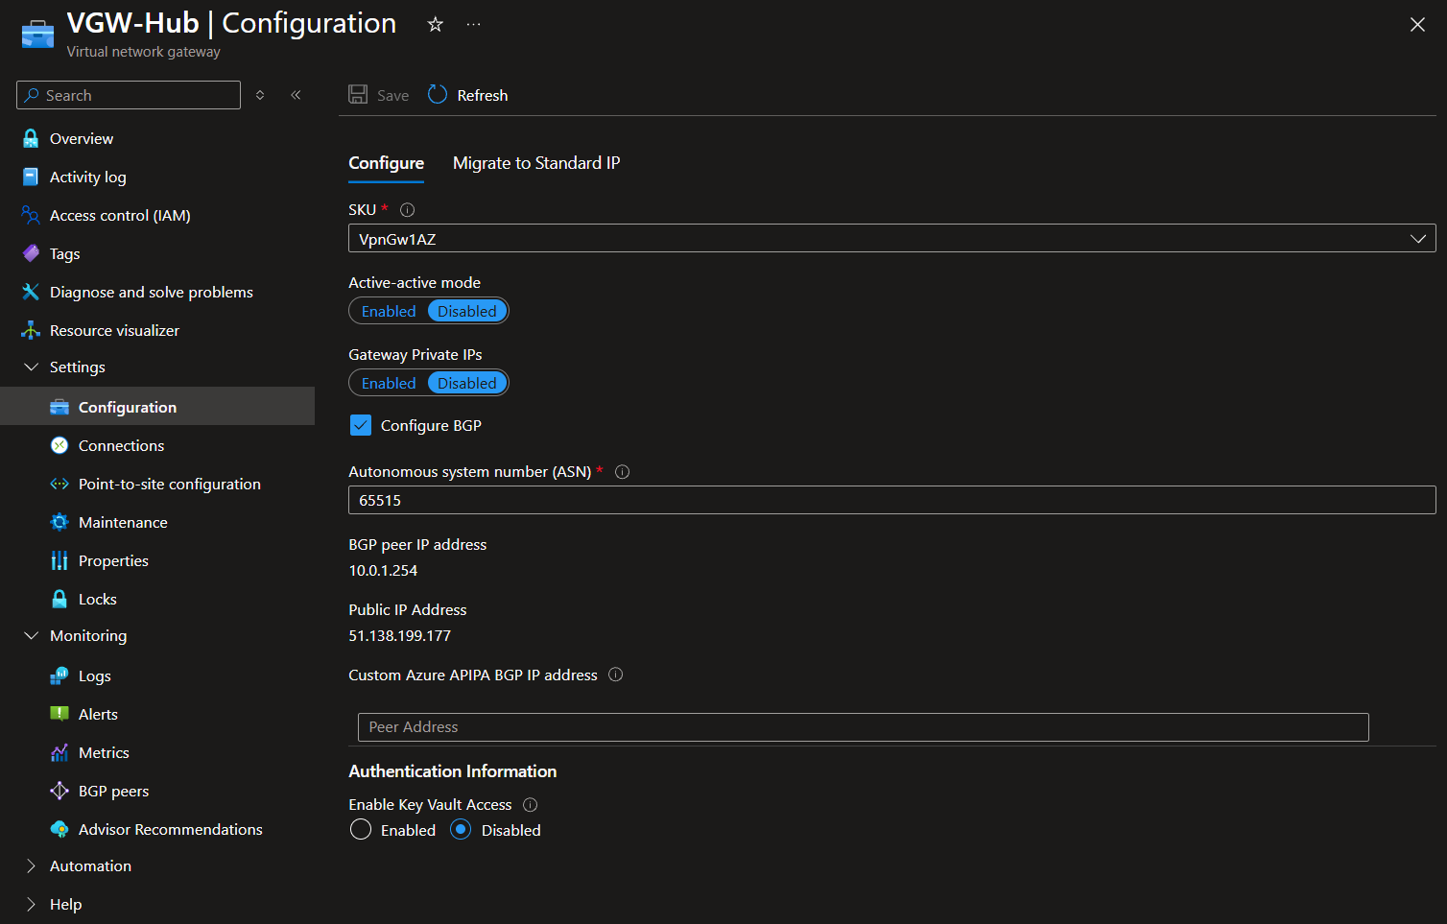Click the sidebar expand/collapse all arrows
This screenshot has width=1447, height=924.
(x=260, y=95)
